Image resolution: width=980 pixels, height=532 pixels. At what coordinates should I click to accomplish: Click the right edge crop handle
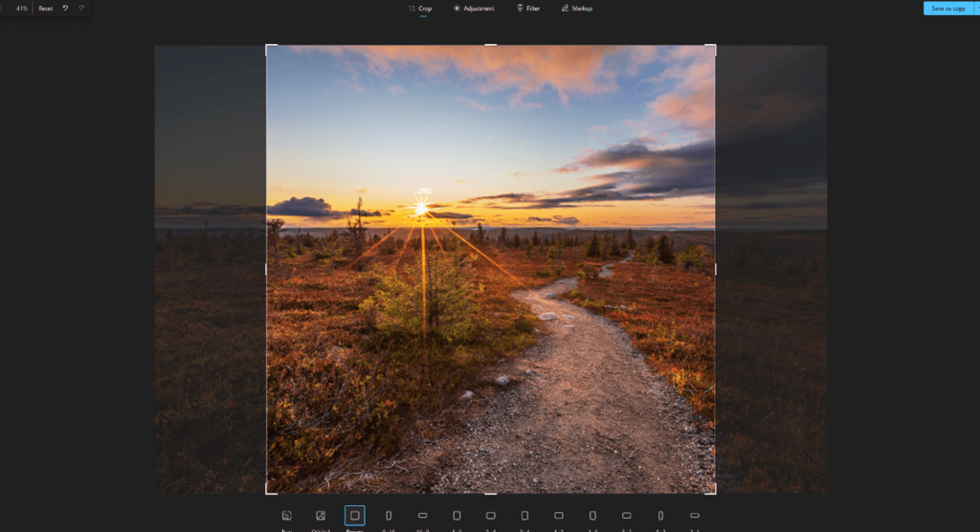tap(716, 270)
